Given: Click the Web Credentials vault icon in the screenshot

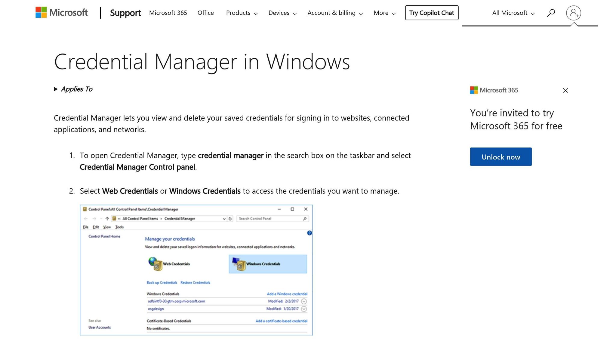Looking at the screenshot, I should click(155, 264).
